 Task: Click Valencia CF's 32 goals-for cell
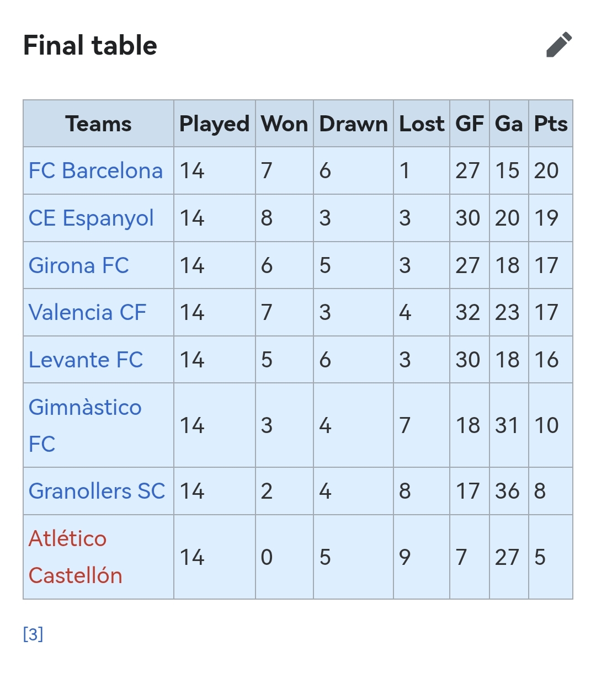(x=468, y=313)
